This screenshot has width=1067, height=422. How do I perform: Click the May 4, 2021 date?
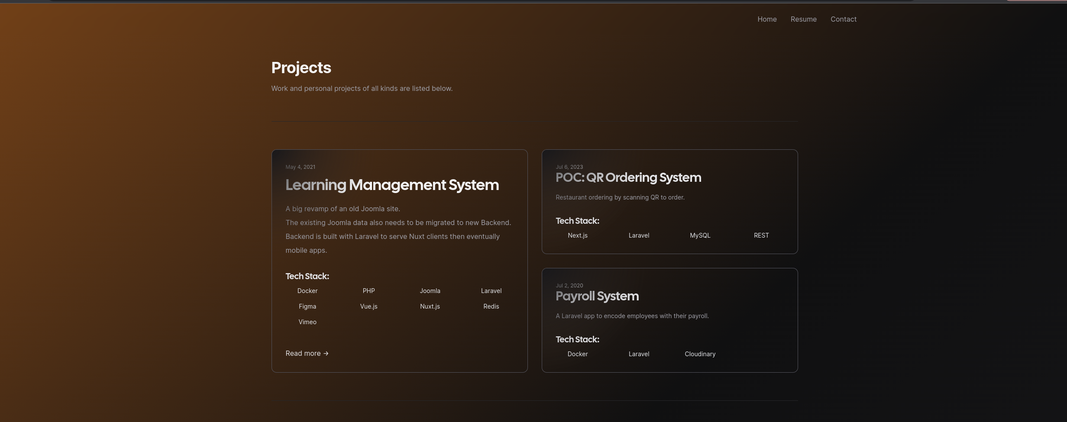[300, 167]
